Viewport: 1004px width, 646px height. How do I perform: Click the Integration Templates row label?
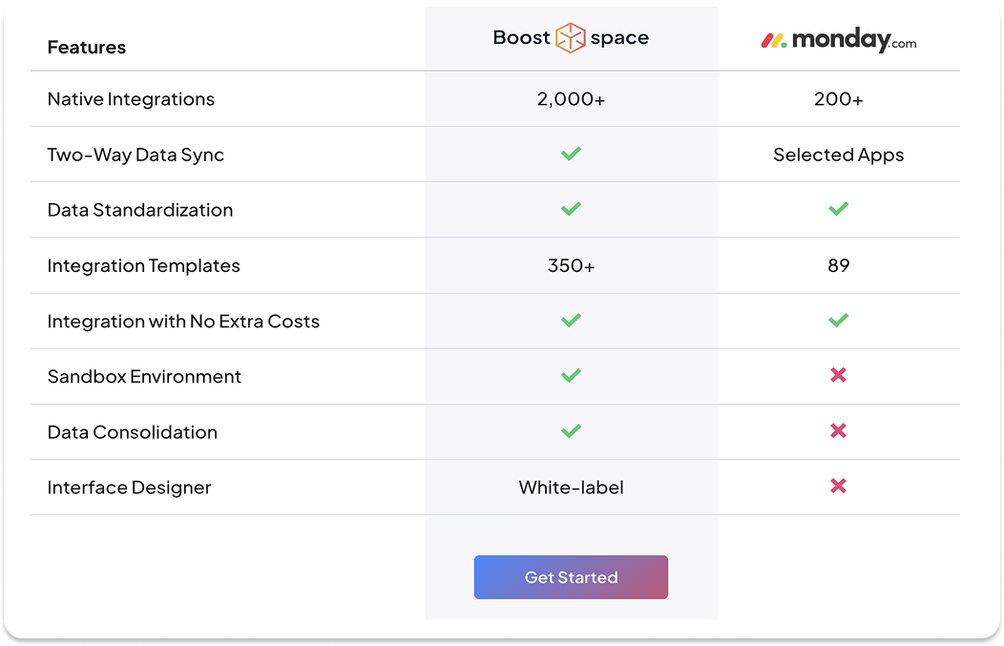(x=143, y=266)
